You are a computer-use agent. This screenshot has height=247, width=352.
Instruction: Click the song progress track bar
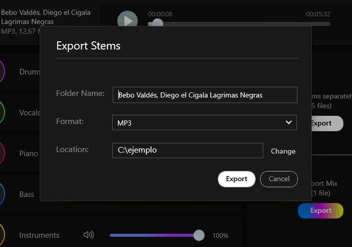coord(239,24)
